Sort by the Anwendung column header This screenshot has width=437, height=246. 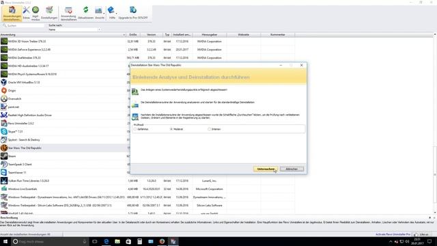pyautogui.click(x=63, y=35)
